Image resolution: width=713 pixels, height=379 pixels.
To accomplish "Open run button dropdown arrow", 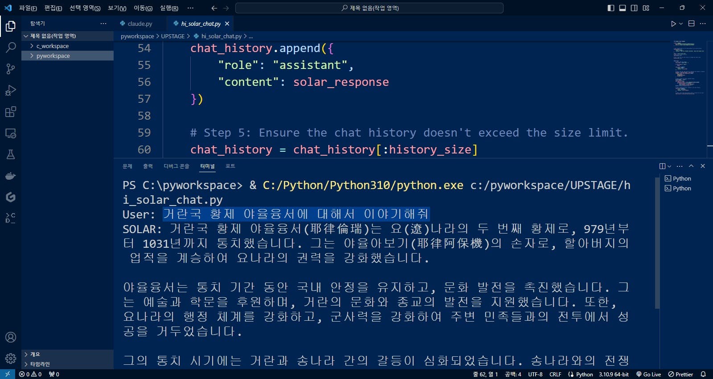I will click(x=681, y=24).
